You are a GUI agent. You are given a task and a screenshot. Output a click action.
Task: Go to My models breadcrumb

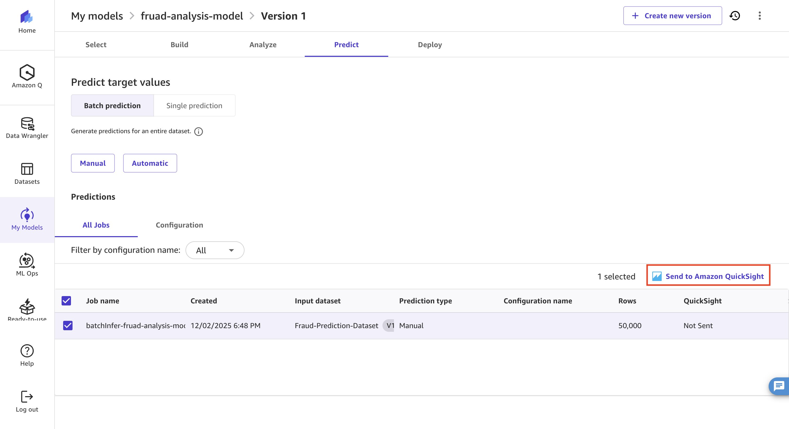[97, 16]
